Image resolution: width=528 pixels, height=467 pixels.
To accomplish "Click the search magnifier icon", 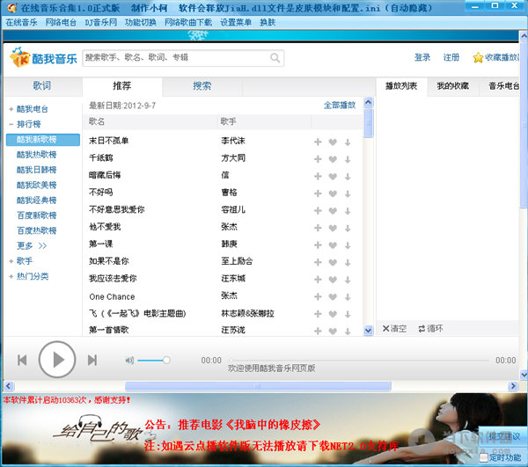I will pos(275,58).
